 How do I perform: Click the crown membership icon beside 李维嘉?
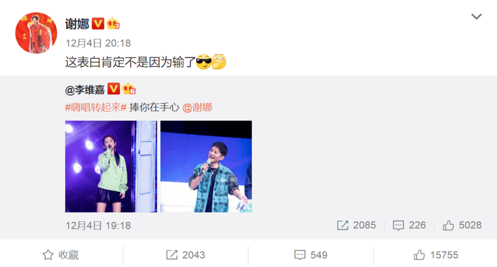coord(129,89)
